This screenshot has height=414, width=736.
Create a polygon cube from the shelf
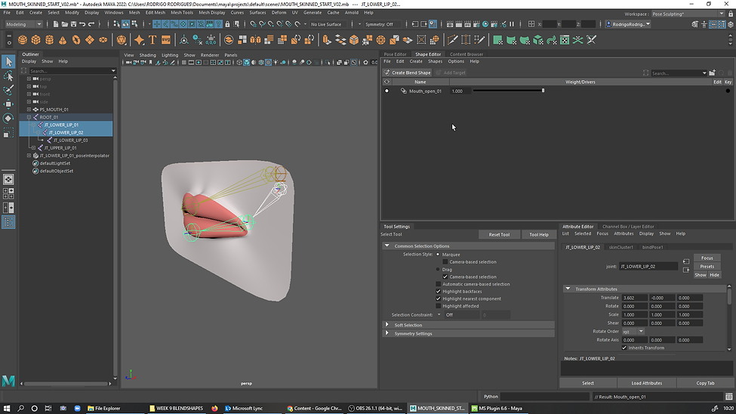36,40
